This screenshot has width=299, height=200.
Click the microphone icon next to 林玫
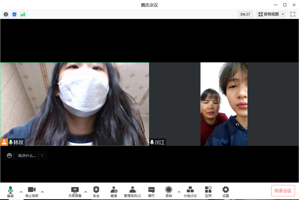[x=11, y=142]
